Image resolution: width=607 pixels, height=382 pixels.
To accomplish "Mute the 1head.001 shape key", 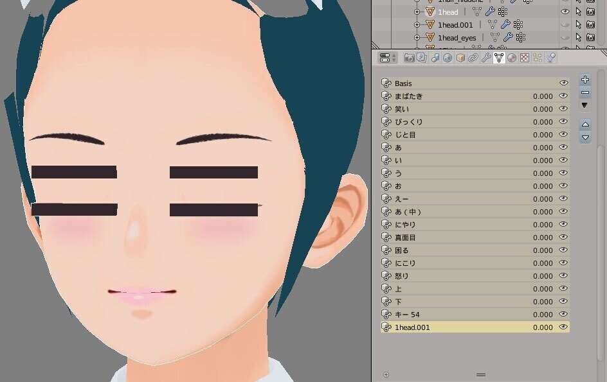I will (564, 327).
